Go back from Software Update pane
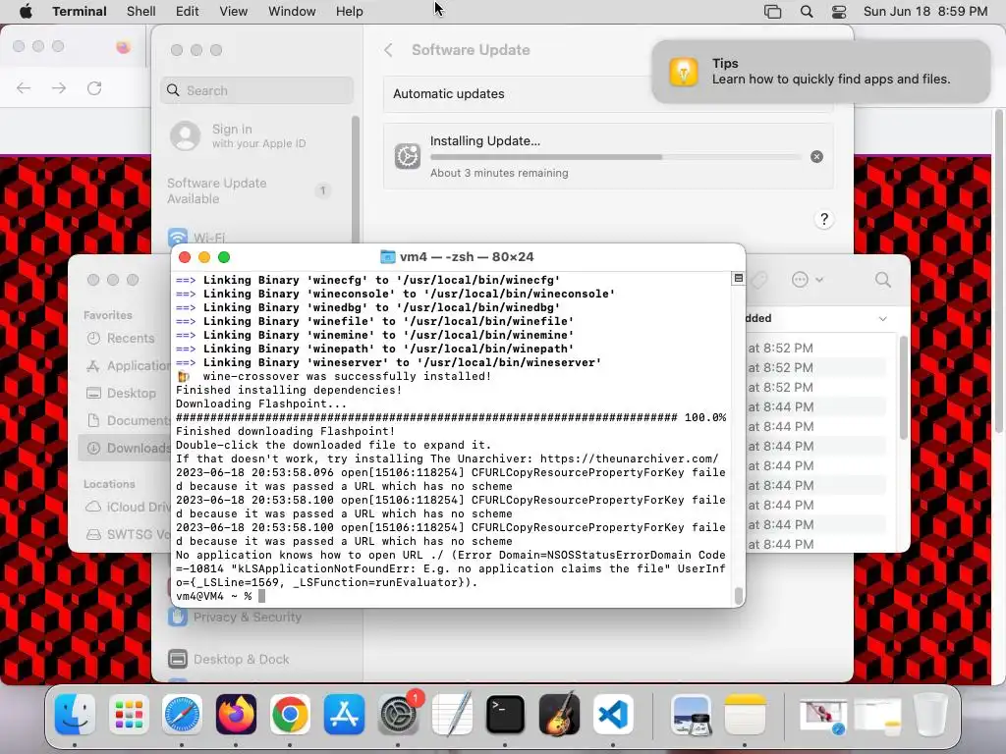Image resolution: width=1006 pixels, height=754 pixels. (x=388, y=50)
